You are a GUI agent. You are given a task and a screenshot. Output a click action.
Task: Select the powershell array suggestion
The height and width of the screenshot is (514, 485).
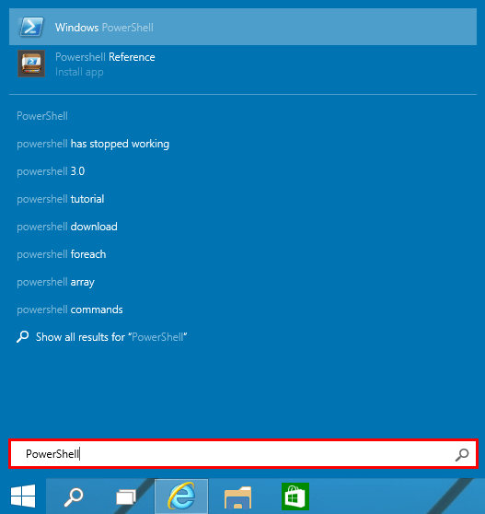pos(55,282)
